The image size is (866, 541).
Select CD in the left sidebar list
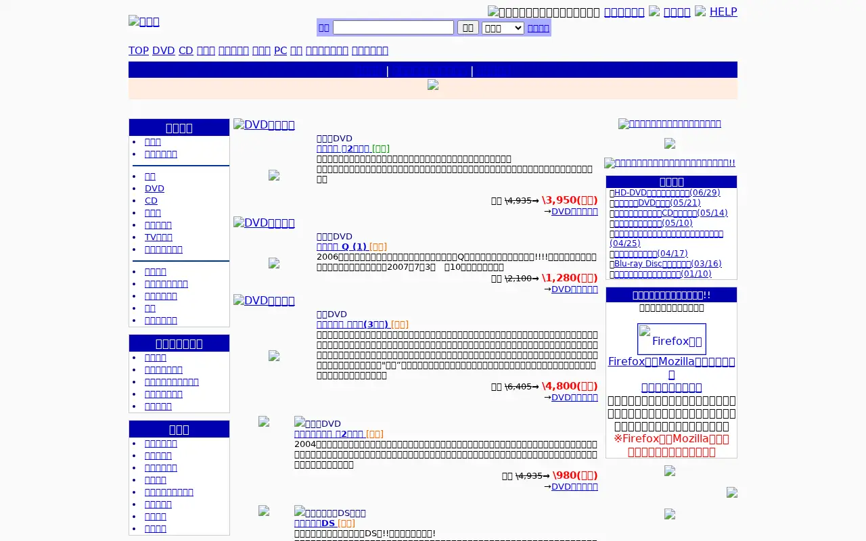pyautogui.click(x=151, y=201)
